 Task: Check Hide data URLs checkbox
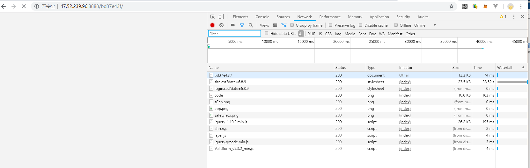[x=266, y=33]
